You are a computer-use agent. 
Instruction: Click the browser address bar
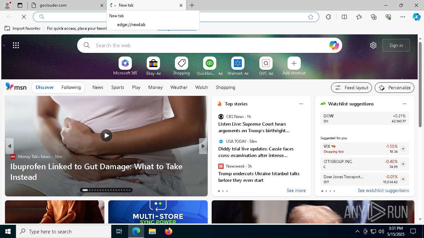click(176, 17)
